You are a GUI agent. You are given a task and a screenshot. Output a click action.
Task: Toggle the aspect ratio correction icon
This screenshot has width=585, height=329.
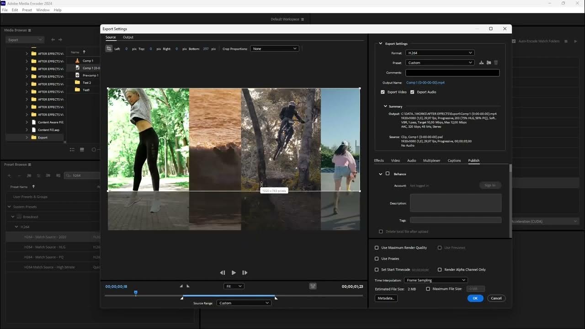313,286
